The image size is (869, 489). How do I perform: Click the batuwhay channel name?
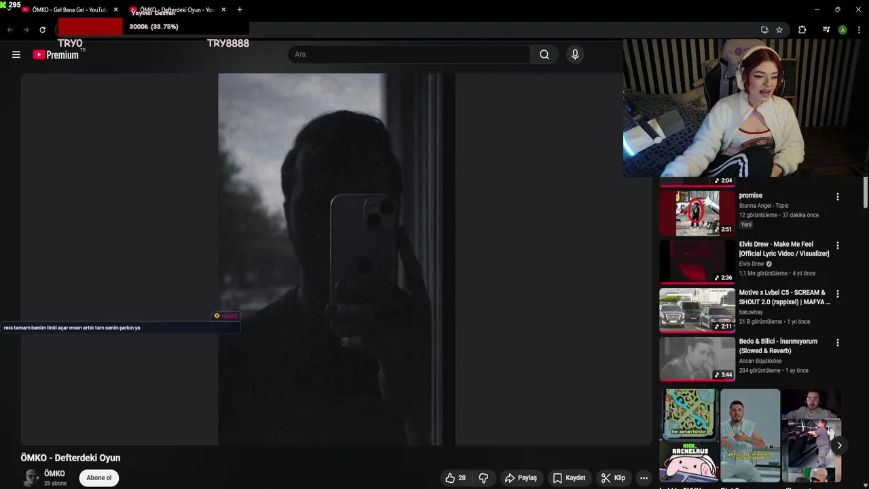[752, 312]
